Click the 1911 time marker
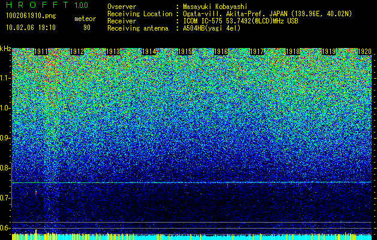Screen dimensions: 377x240 [41, 52]
